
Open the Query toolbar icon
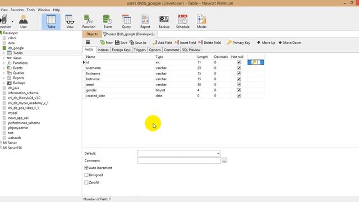126,21
